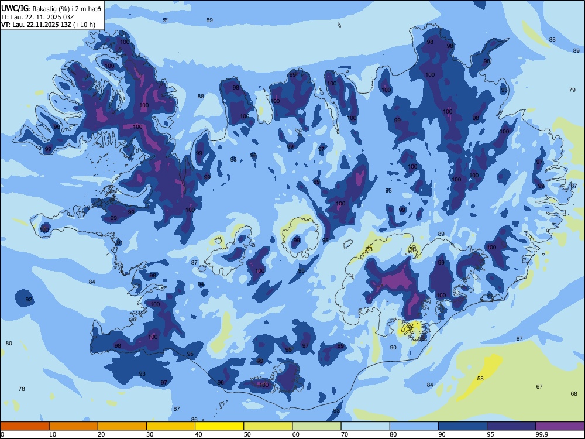Image resolution: width=585 pixels, height=439 pixels.
Task: Click the very light blue 70–80 legend swatch
Action: click(365, 426)
